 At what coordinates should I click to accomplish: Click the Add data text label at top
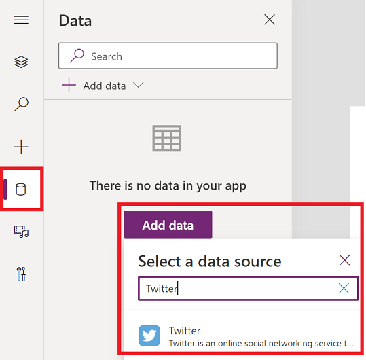pos(105,86)
